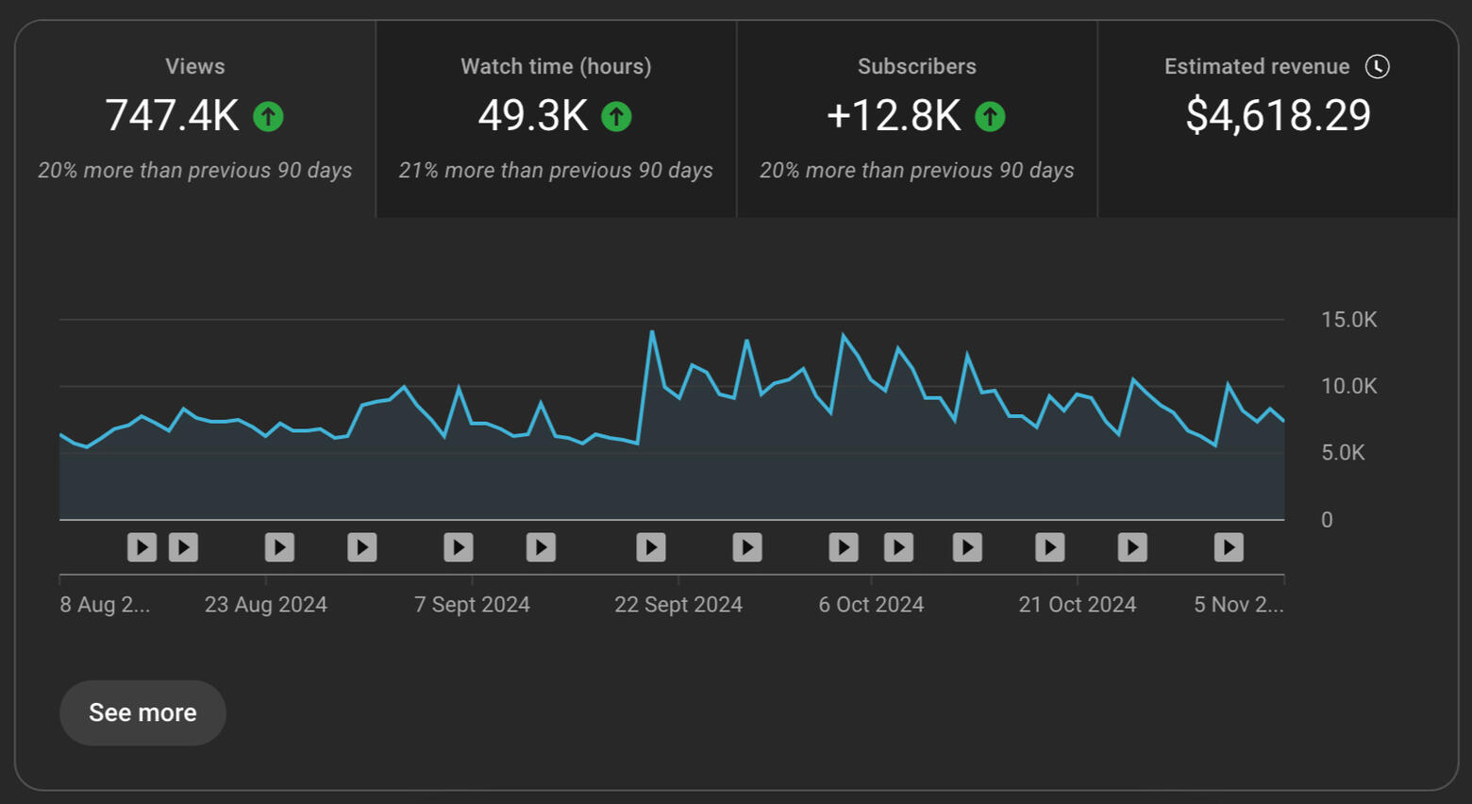Click the video marker just before 7 Sept 2024
Viewport: 1472px width, 804px height.
[459, 547]
